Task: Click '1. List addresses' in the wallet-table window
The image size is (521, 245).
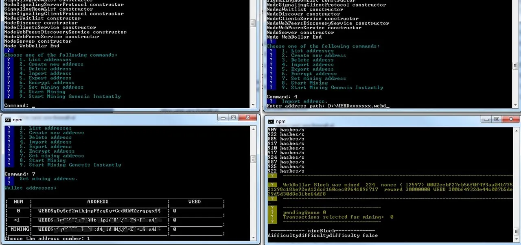Action: 46,129
